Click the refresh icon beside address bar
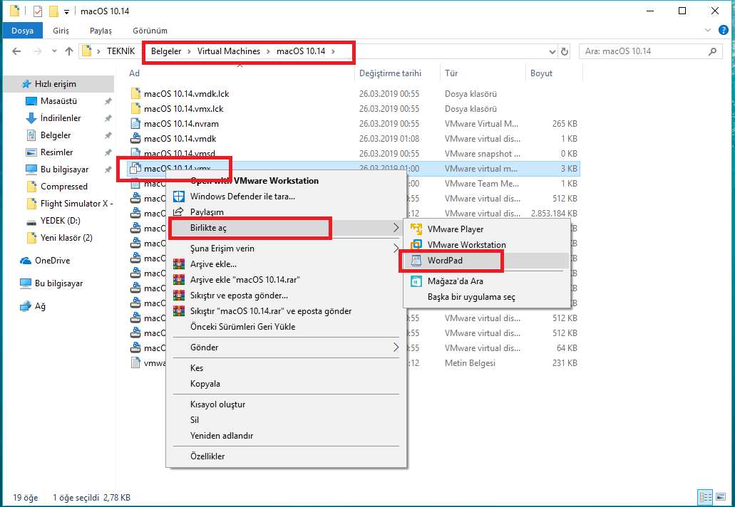The width and height of the screenshot is (735, 507). [565, 51]
